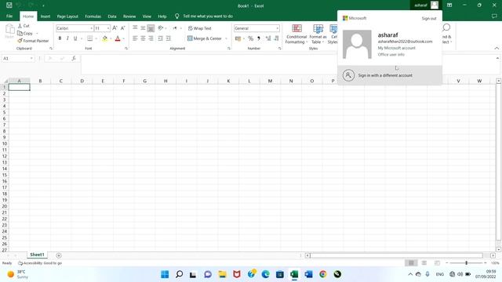
Task: Choose Sign in with a different account
Action: (390, 75)
